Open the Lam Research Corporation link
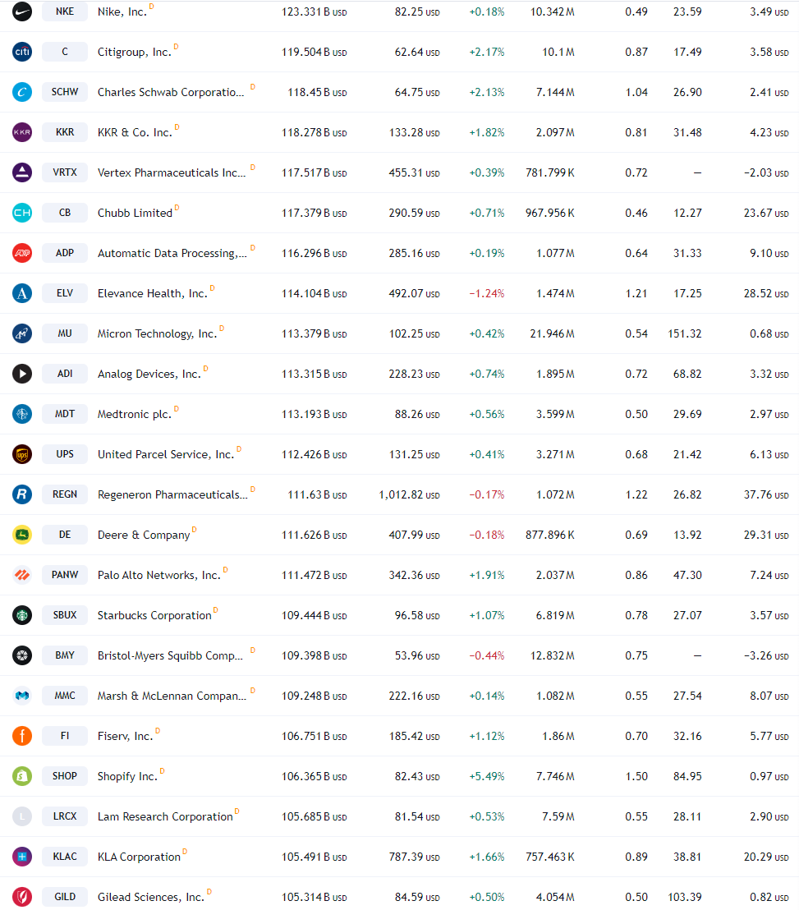This screenshot has height=910, width=799. coord(165,816)
